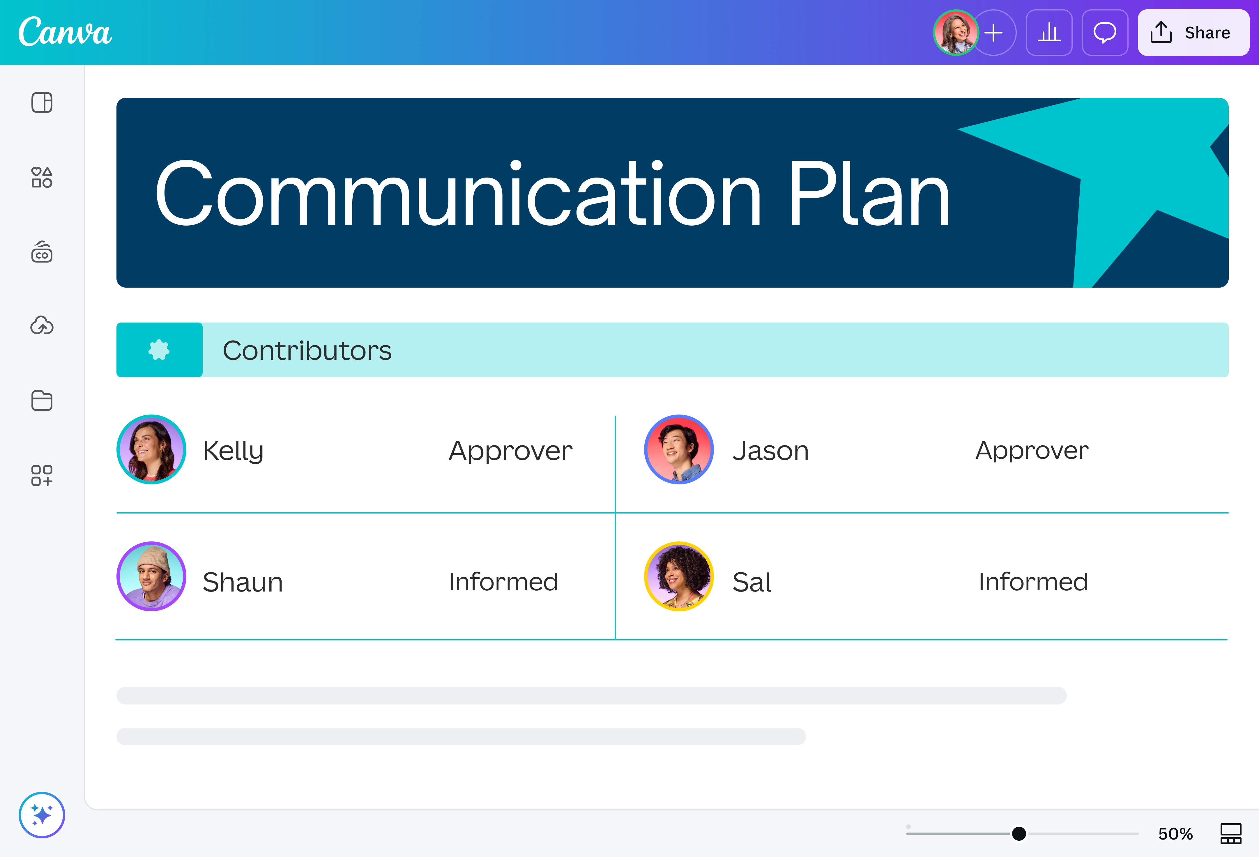Add a collaborator with the plus button

click(x=993, y=33)
